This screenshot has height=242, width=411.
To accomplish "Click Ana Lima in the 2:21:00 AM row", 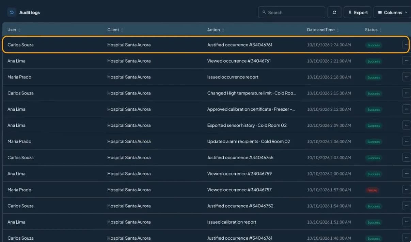I will pos(16,61).
